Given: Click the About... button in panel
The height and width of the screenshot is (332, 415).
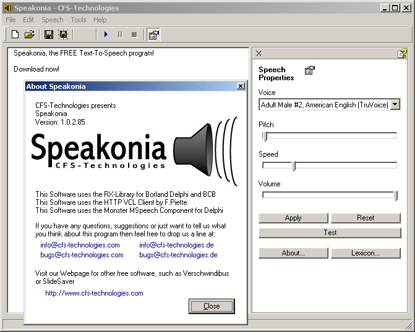Looking at the screenshot, I should click(293, 253).
